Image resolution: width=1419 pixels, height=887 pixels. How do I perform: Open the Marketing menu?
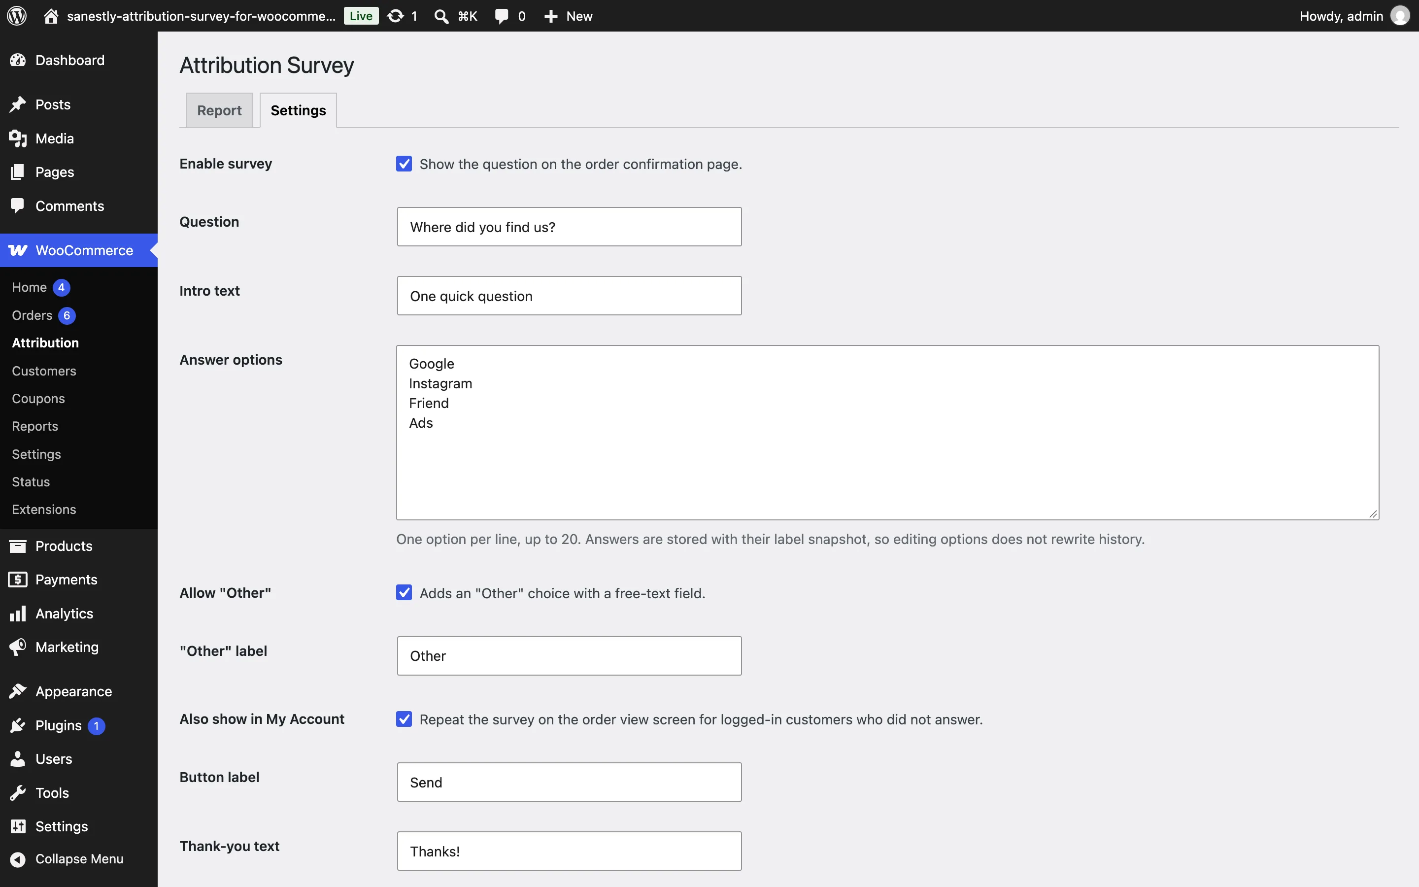pyautogui.click(x=78, y=647)
